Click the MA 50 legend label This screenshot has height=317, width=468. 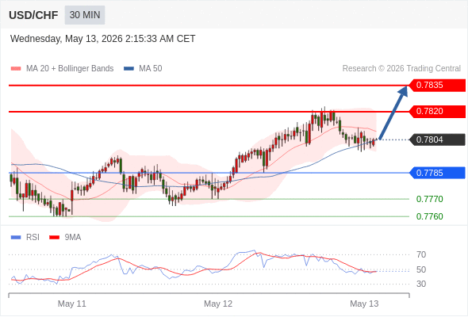pyautogui.click(x=151, y=69)
